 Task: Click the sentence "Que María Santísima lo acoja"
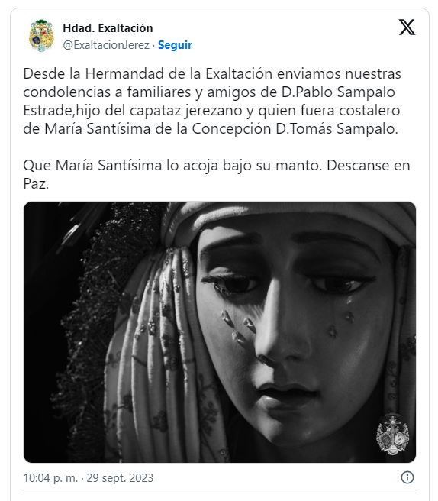tap(172, 166)
